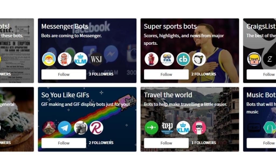Select the Telegram paper-plane bot icon
The height and width of the screenshot is (155, 276).
65,128
